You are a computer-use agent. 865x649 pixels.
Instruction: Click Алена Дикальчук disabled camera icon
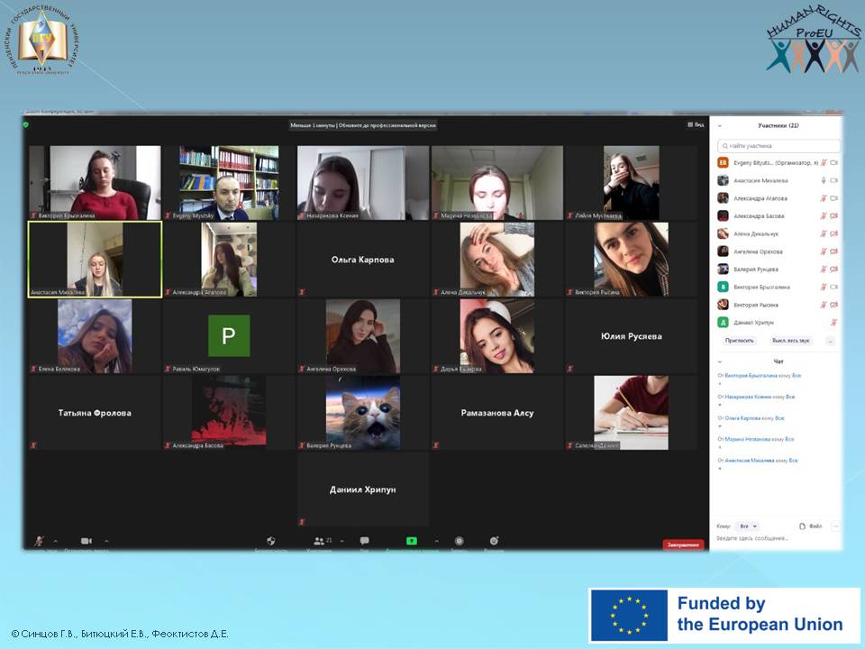(x=834, y=233)
